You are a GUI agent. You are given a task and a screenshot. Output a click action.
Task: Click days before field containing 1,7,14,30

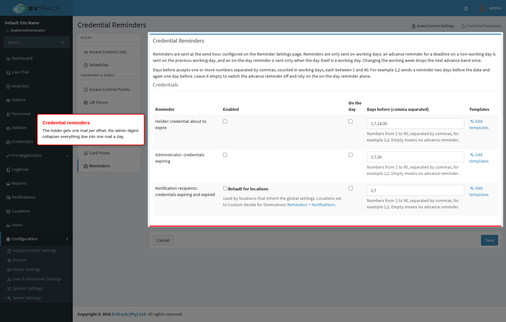pos(416,123)
